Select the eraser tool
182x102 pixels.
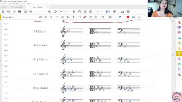(x=90, y=17)
